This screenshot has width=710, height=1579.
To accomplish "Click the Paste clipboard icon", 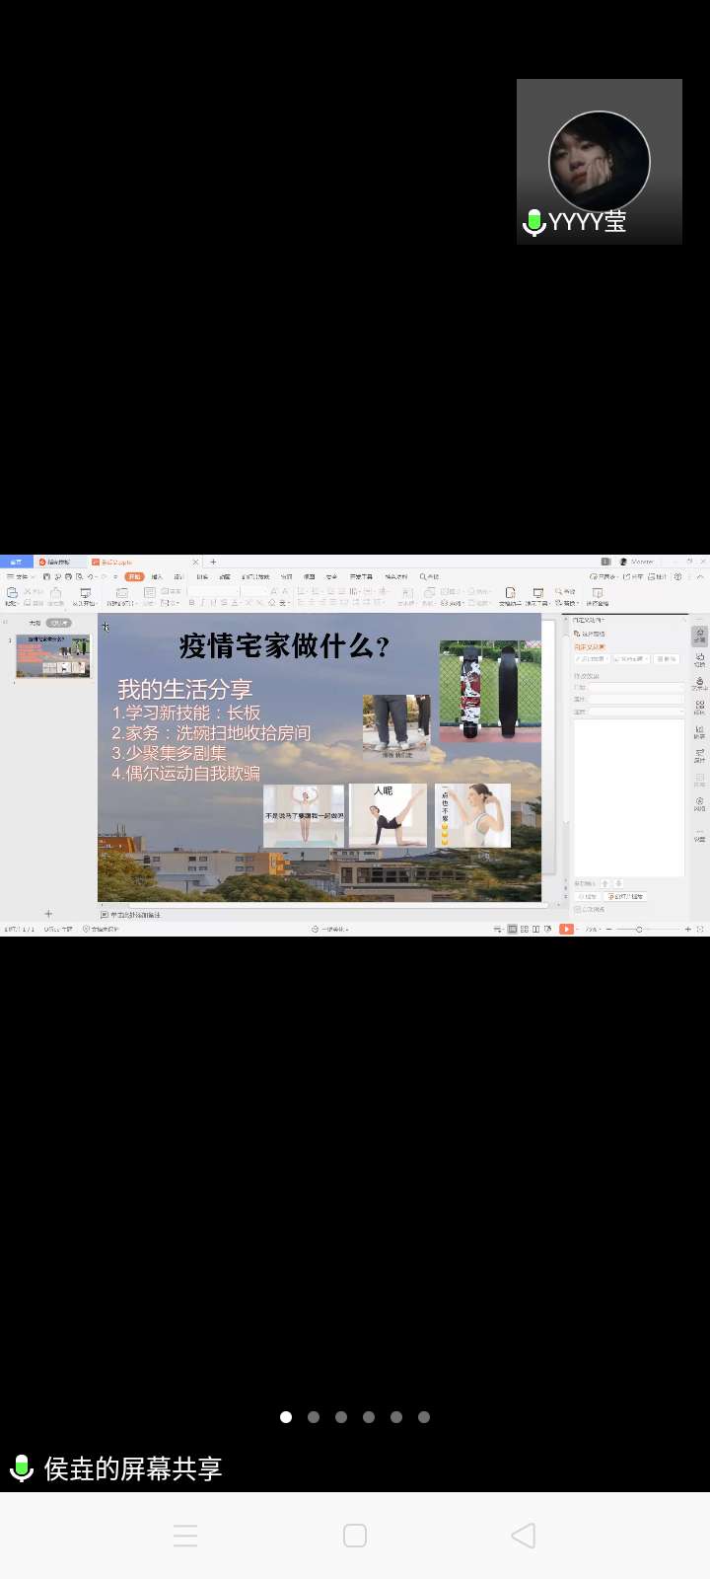I will [x=12, y=594].
